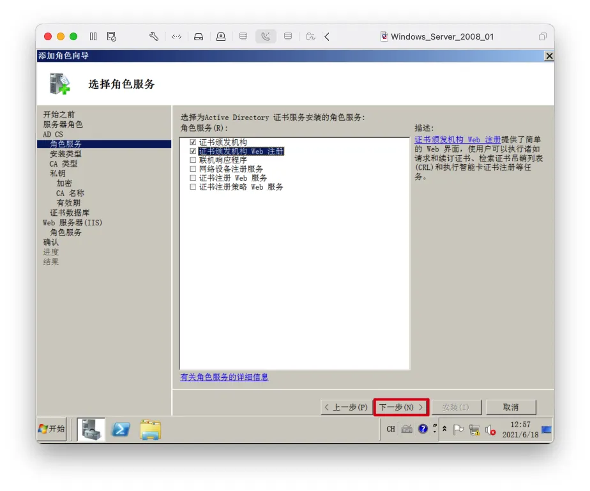Go to CA 类型 step
The image size is (590, 491).
point(64,163)
